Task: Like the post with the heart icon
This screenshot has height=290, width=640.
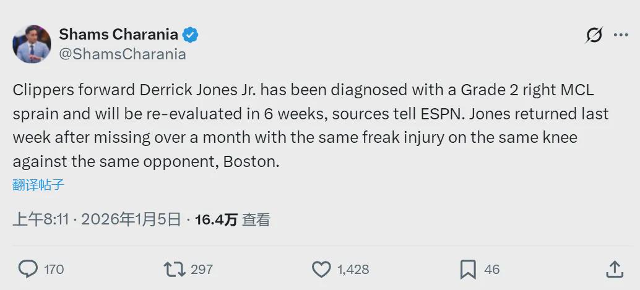Action: coord(321,269)
